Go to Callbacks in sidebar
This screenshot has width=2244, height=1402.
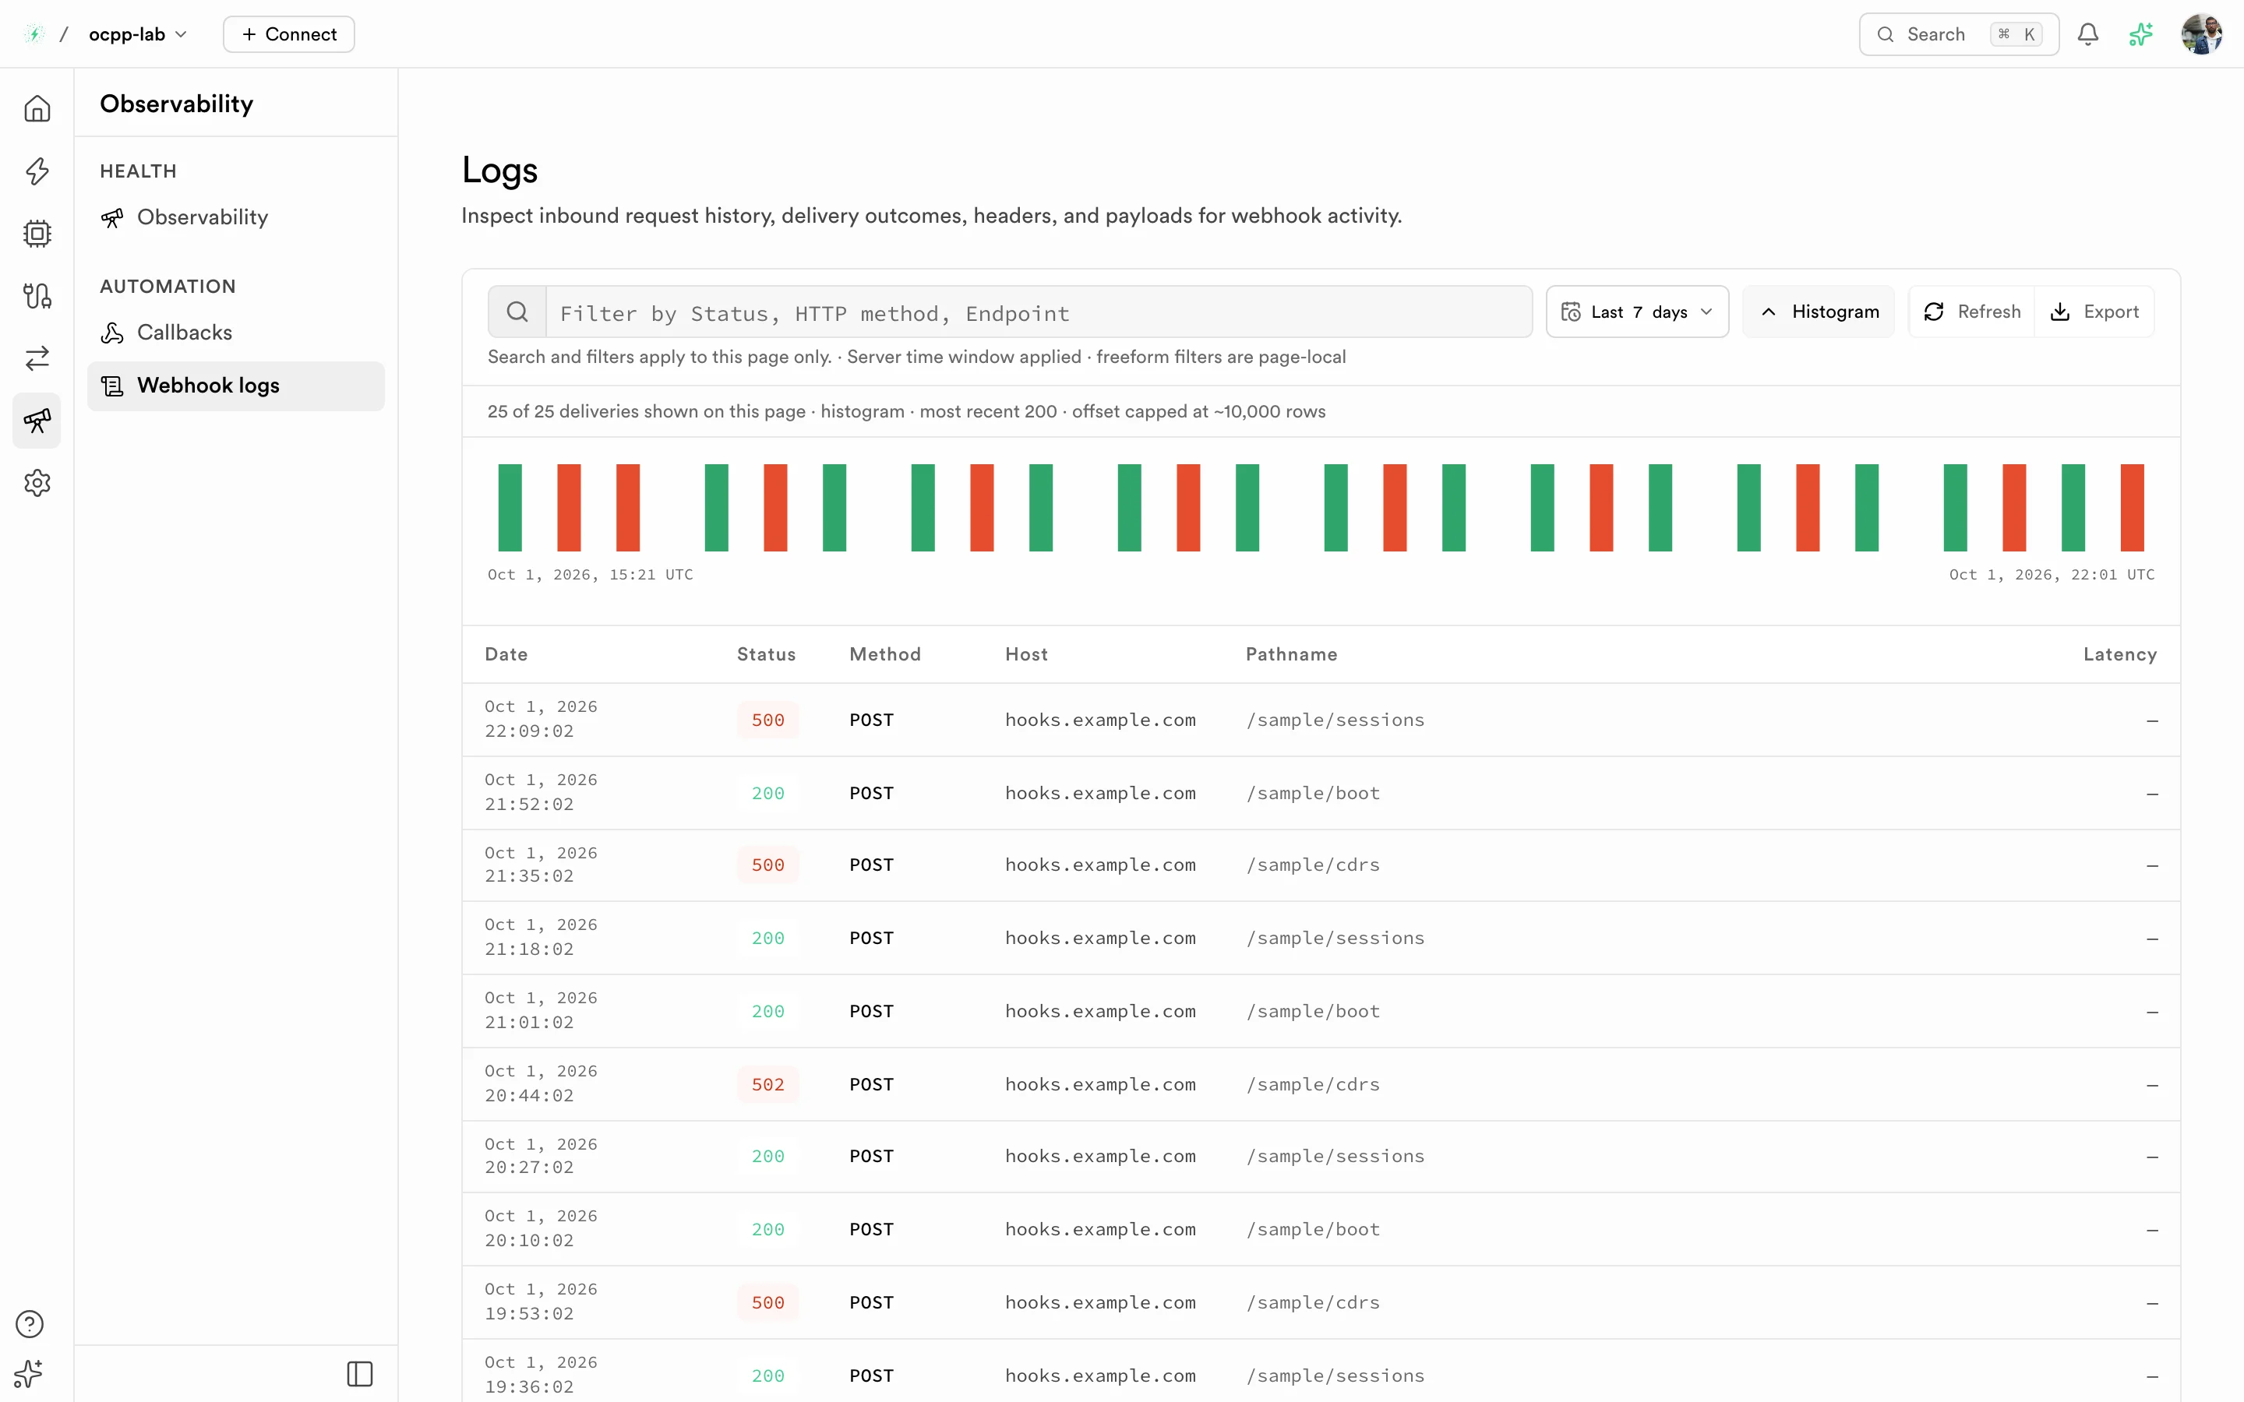click(235, 332)
